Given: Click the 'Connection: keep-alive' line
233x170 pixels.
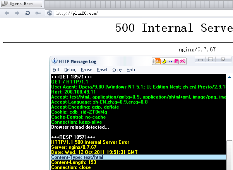Looking at the screenshot, I should (x=77, y=122).
